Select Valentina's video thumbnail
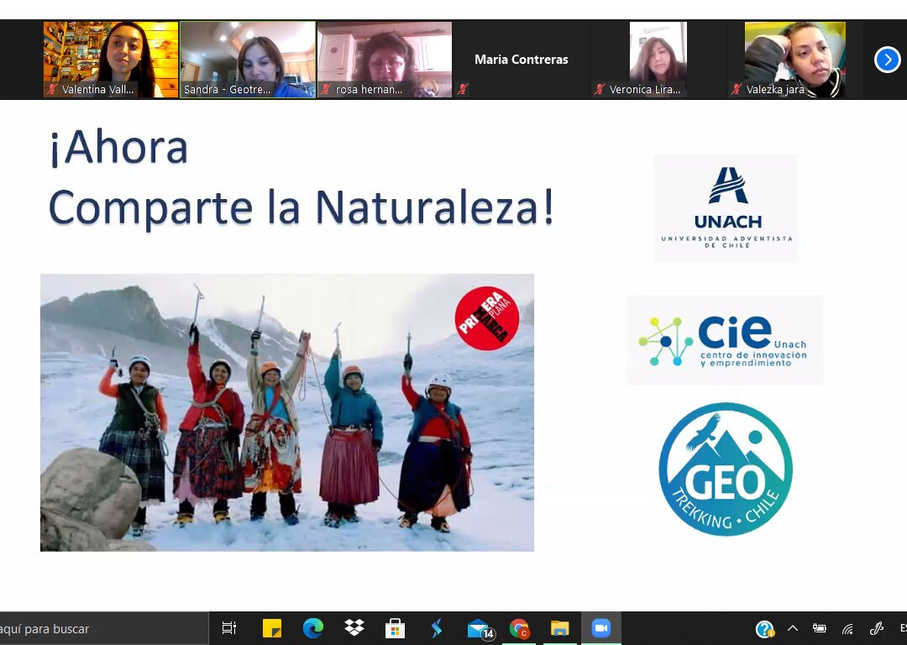907x645 pixels. tap(111, 60)
